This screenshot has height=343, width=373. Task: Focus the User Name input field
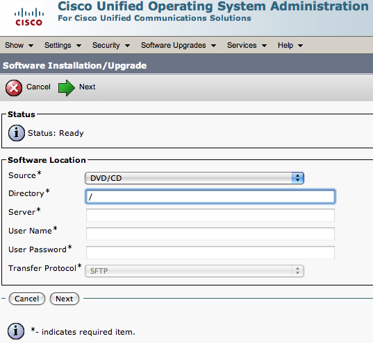[x=210, y=234]
